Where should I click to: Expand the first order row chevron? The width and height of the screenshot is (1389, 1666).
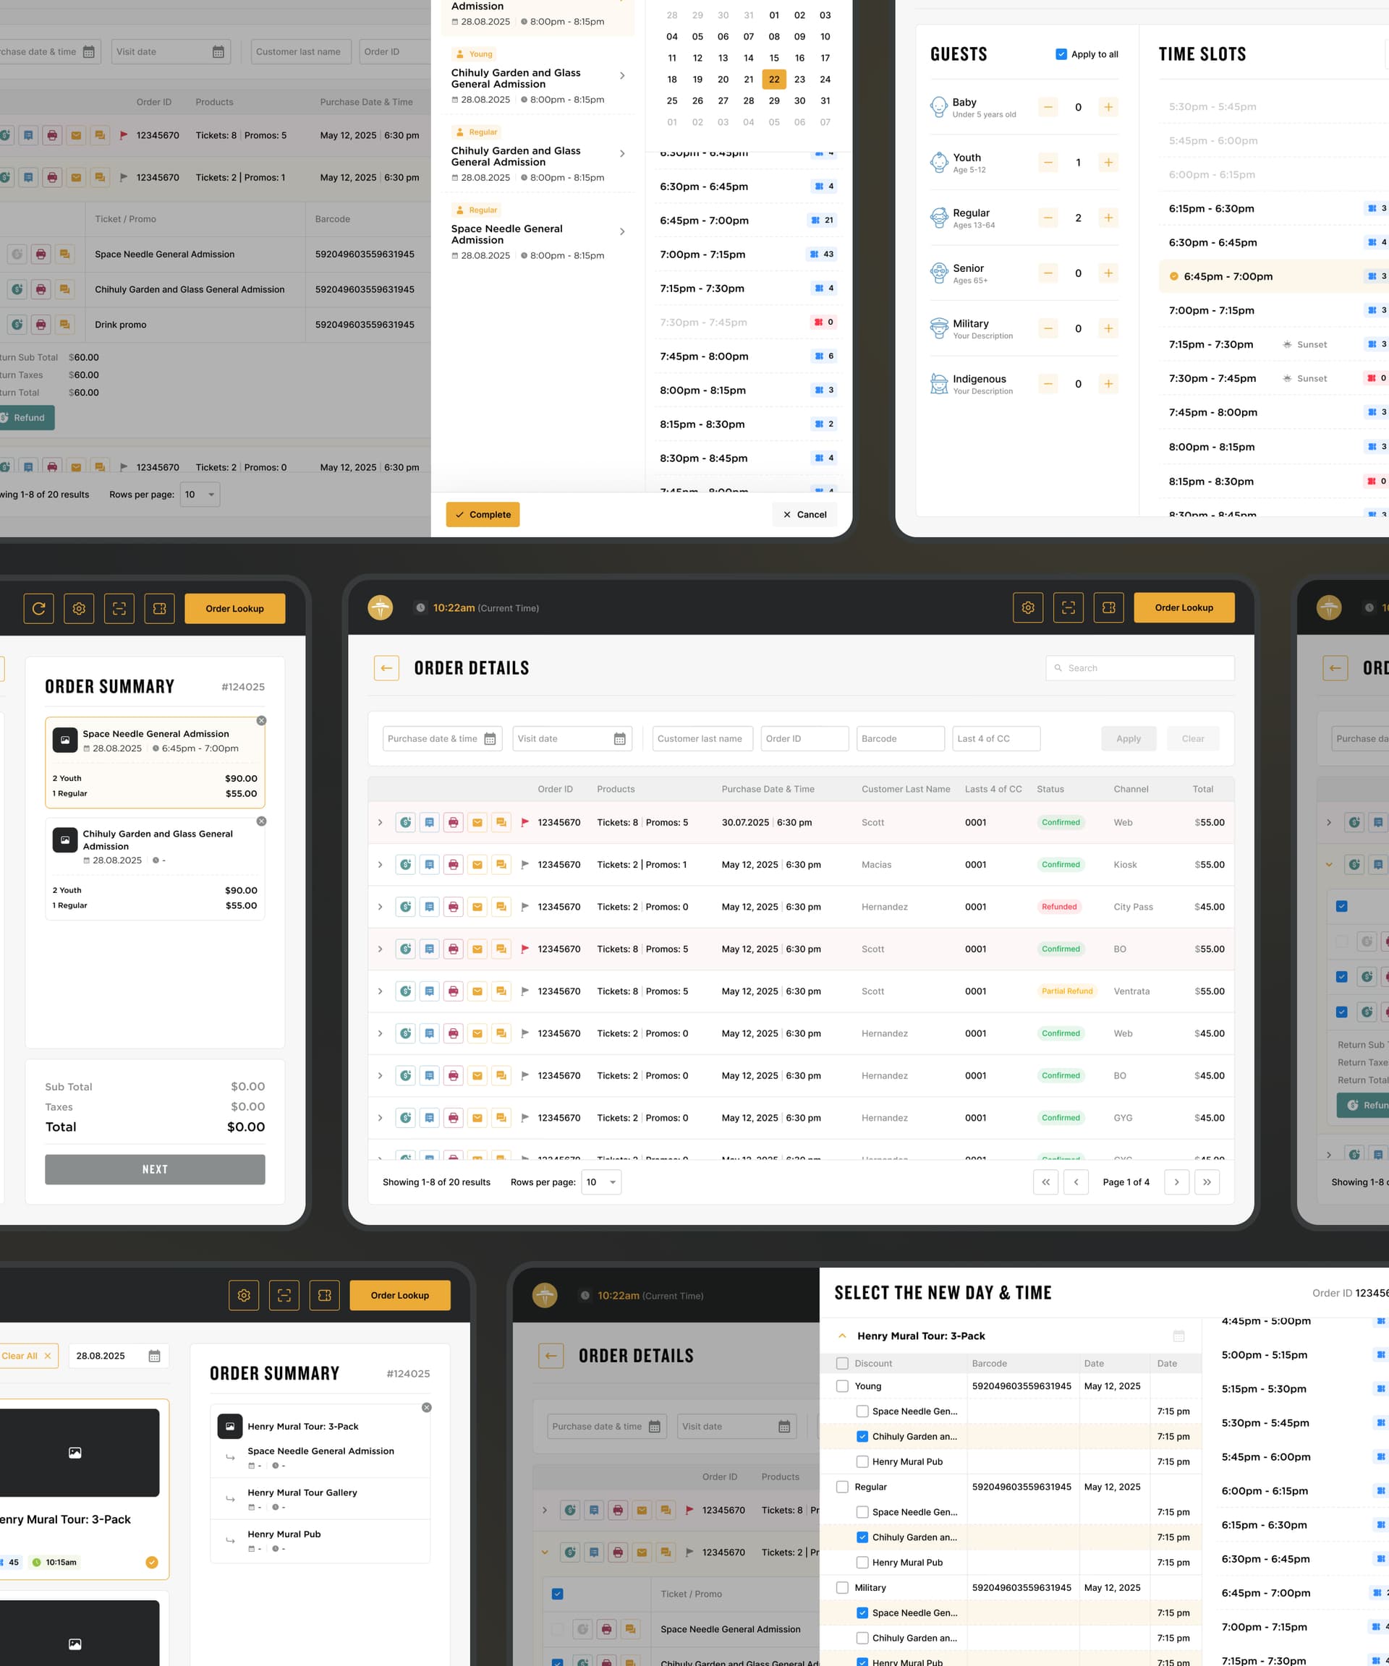381,823
